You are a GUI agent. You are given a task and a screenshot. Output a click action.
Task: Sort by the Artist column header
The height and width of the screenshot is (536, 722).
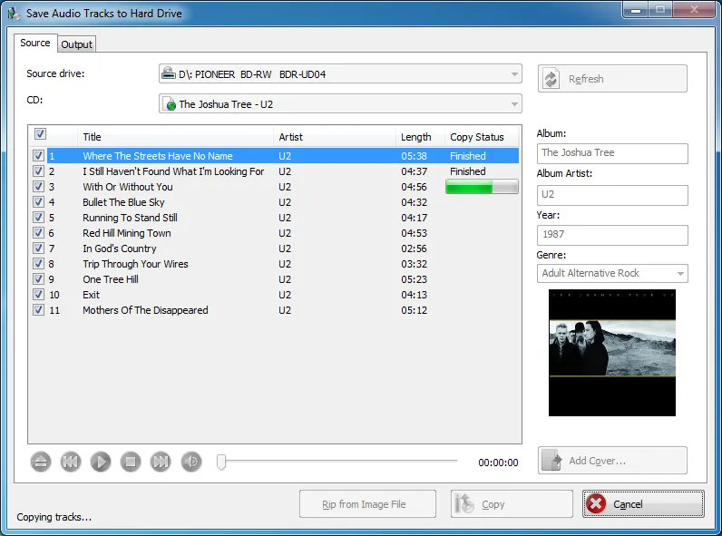click(x=335, y=137)
